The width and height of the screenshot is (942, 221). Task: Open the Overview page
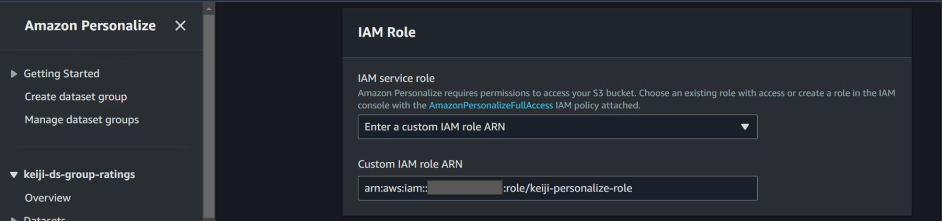[48, 198]
